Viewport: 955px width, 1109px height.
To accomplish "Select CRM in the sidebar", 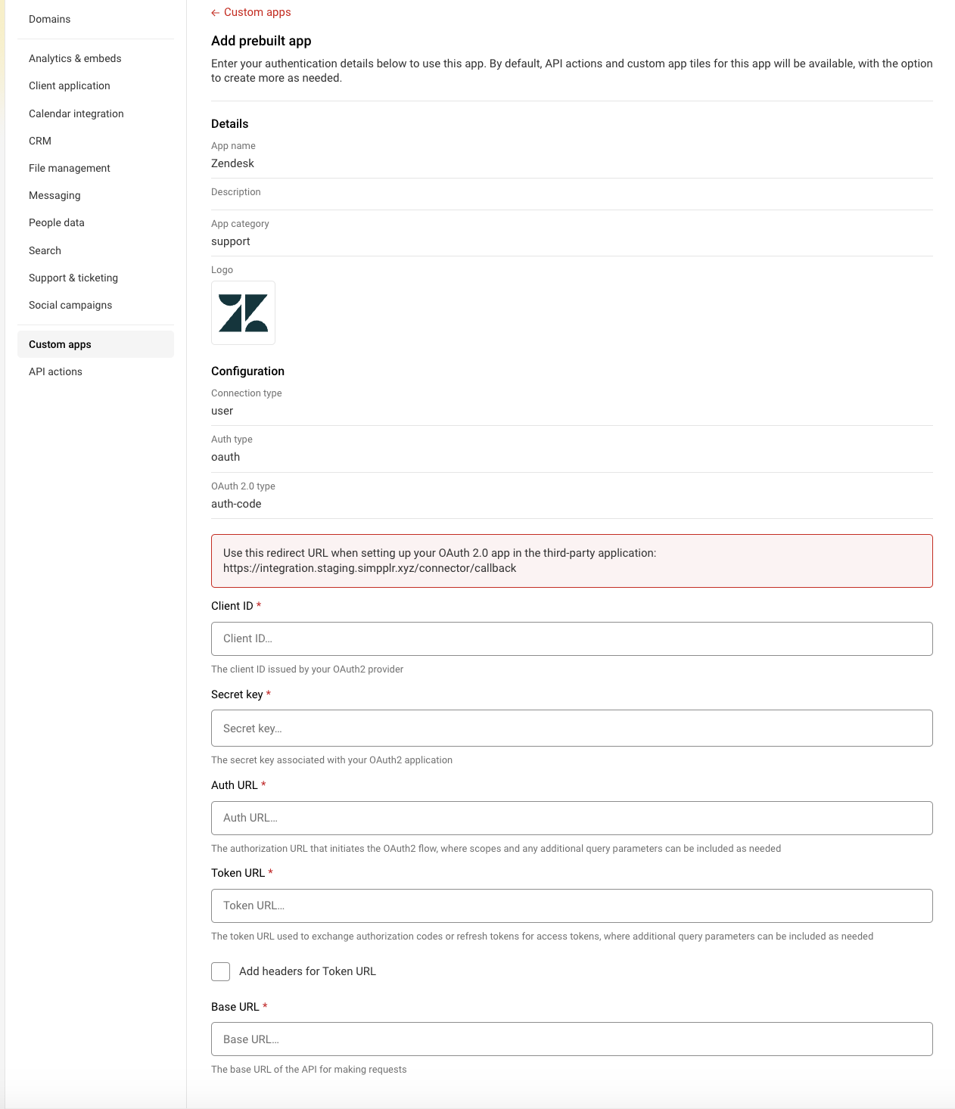I will pos(40,141).
